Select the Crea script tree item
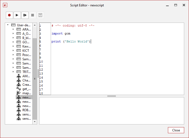The height and width of the screenshot is (138, 189). pos(26,85)
